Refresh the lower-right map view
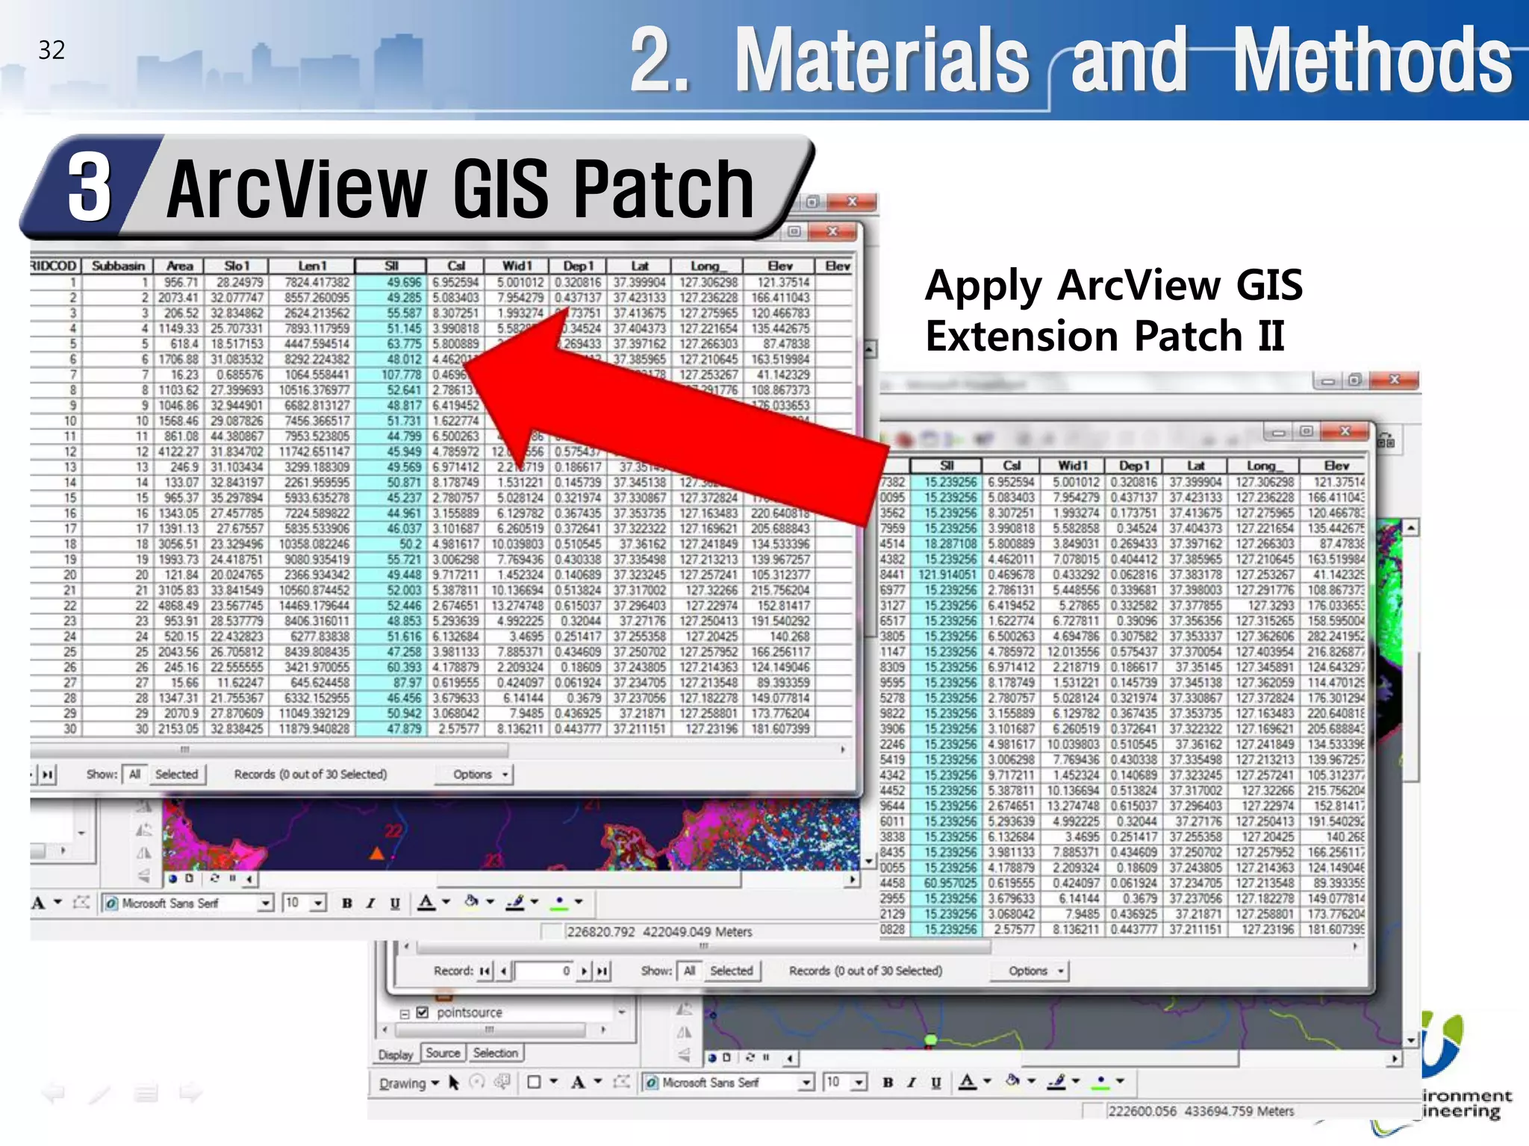 [750, 1058]
